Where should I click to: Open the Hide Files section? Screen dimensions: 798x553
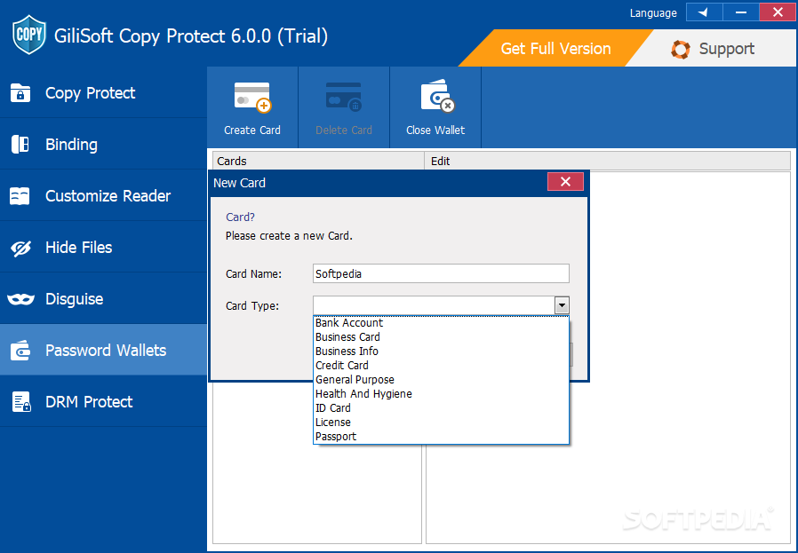tap(103, 248)
